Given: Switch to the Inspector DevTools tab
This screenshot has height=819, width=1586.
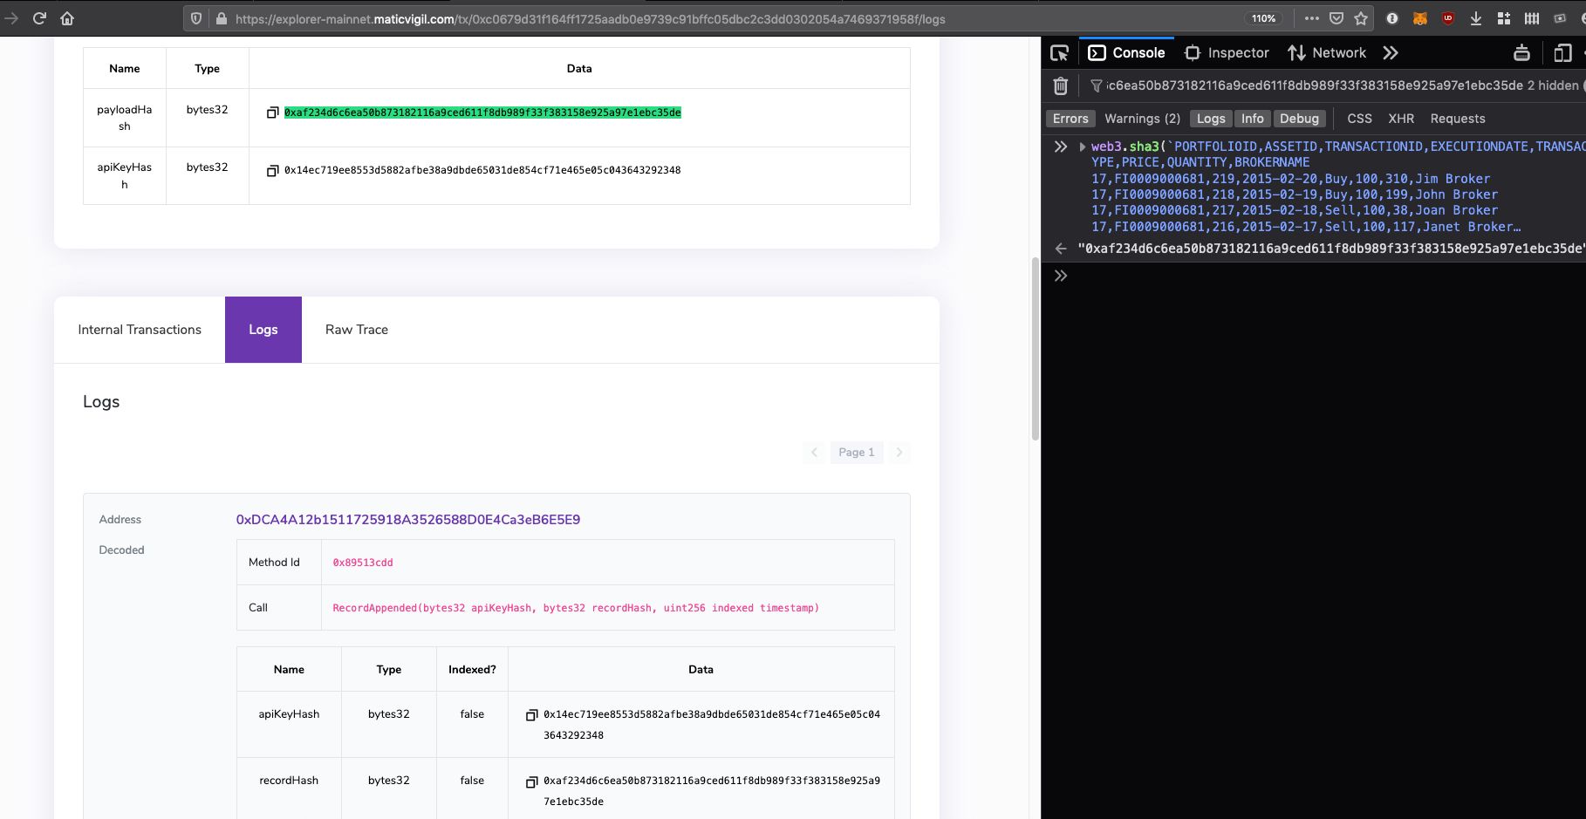Looking at the screenshot, I should coord(1227,53).
